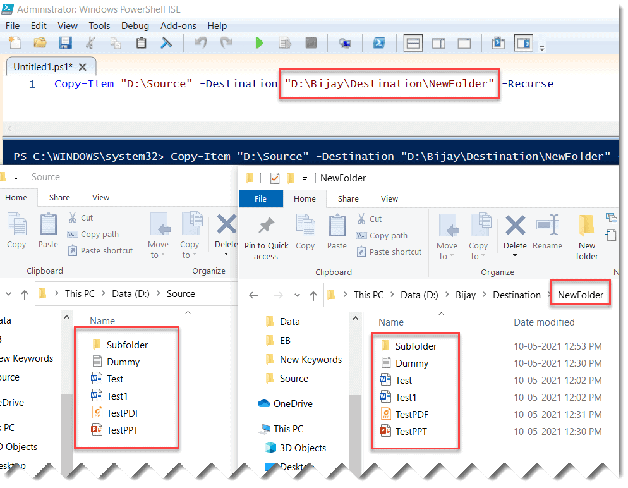
Task: Click the Back button in the NewFolder window
Action: click(x=254, y=295)
